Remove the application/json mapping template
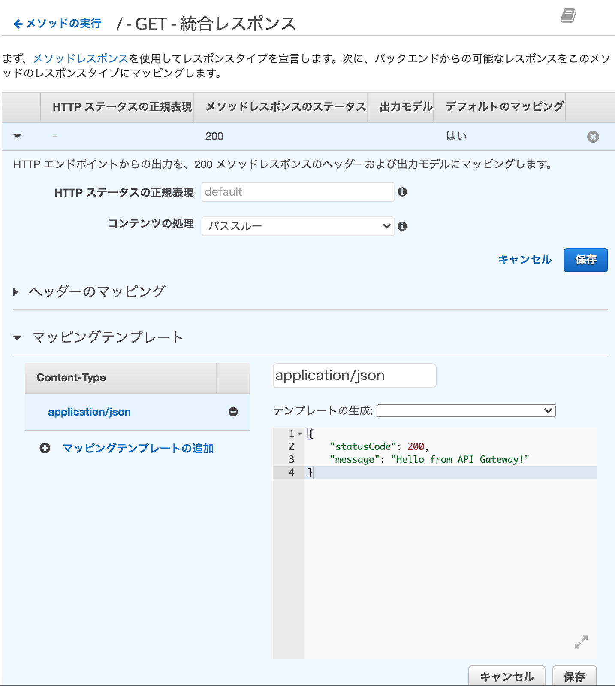 pyautogui.click(x=233, y=412)
